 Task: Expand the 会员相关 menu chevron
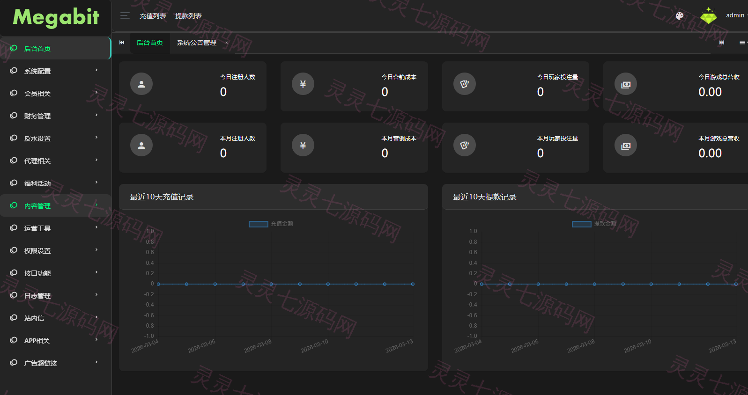click(x=96, y=93)
